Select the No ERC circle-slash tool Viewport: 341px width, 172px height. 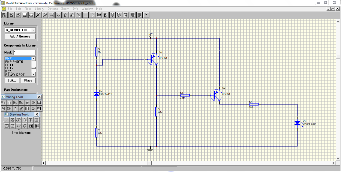pyautogui.click(x=33, y=108)
